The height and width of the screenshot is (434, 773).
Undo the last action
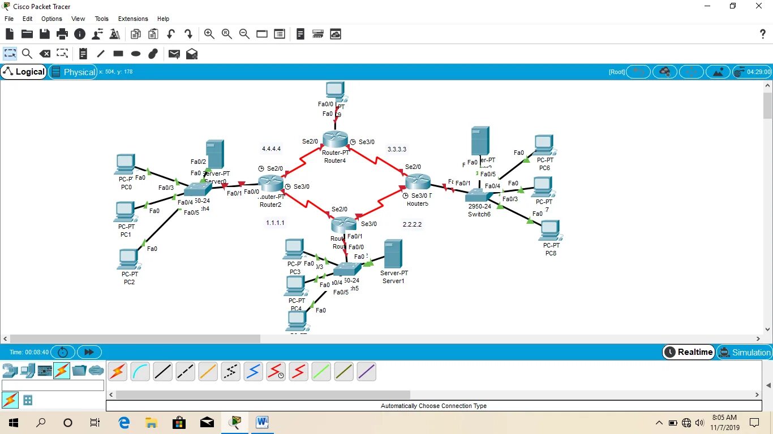tap(170, 34)
